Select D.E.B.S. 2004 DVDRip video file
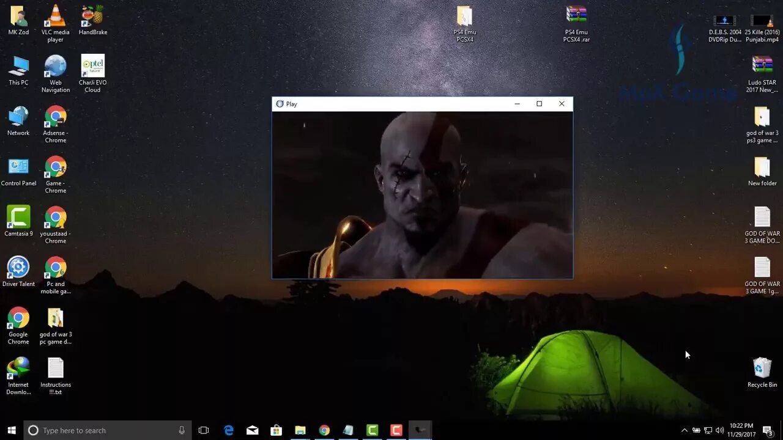The image size is (783, 440). [725, 28]
